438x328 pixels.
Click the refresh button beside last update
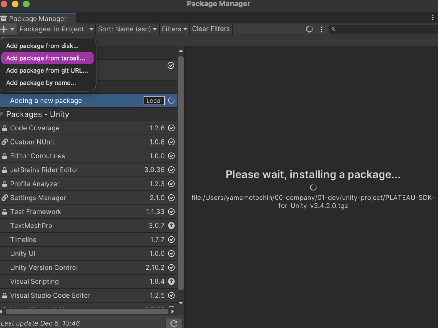(174, 323)
